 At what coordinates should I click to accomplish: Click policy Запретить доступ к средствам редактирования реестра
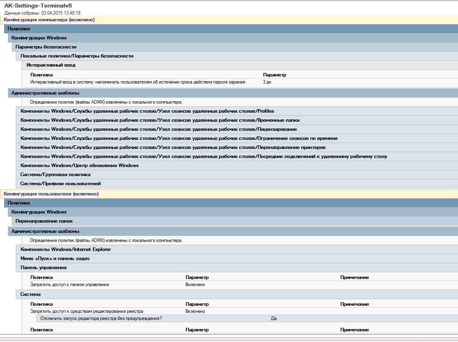[87, 311]
